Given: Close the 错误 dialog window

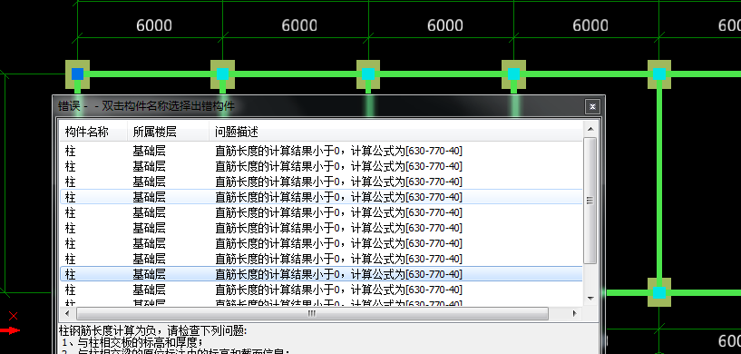Looking at the screenshot, I should 592,106.
